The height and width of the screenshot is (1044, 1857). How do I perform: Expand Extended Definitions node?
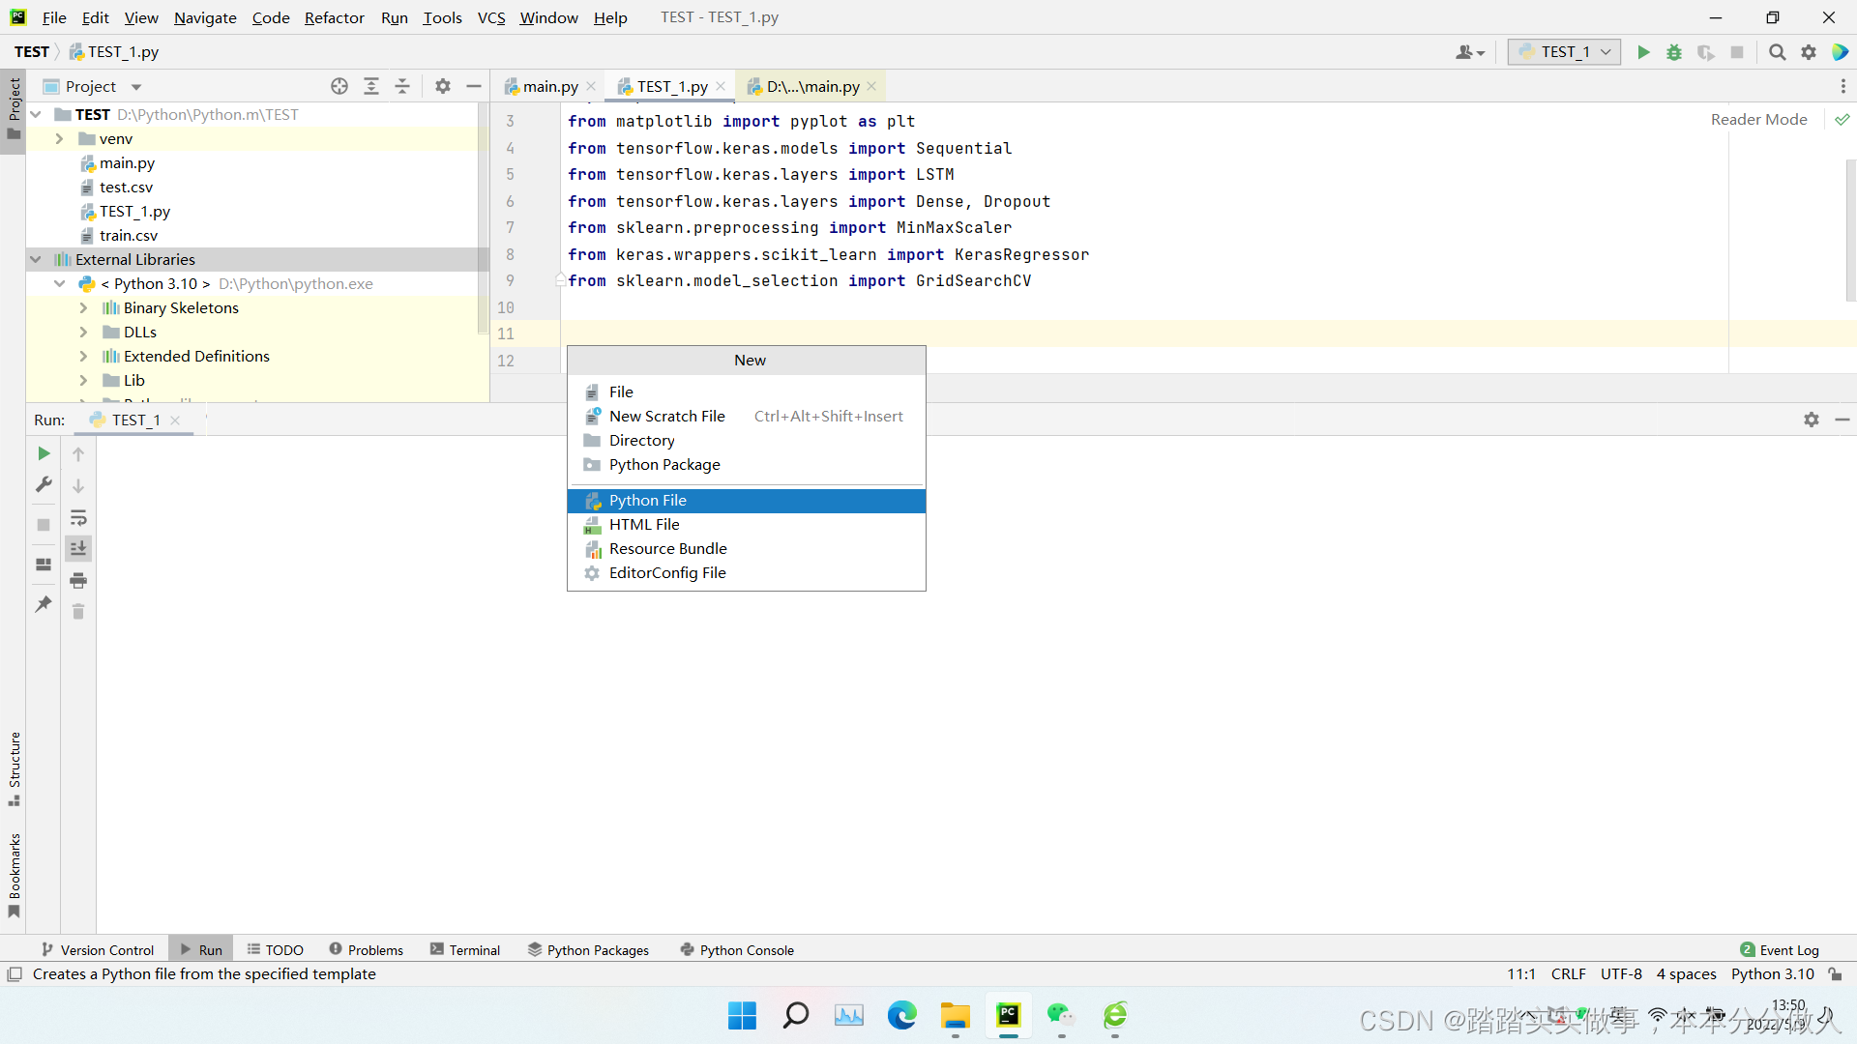coord(83,356)
